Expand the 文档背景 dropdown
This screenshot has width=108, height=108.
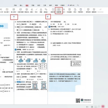point(69,11)
